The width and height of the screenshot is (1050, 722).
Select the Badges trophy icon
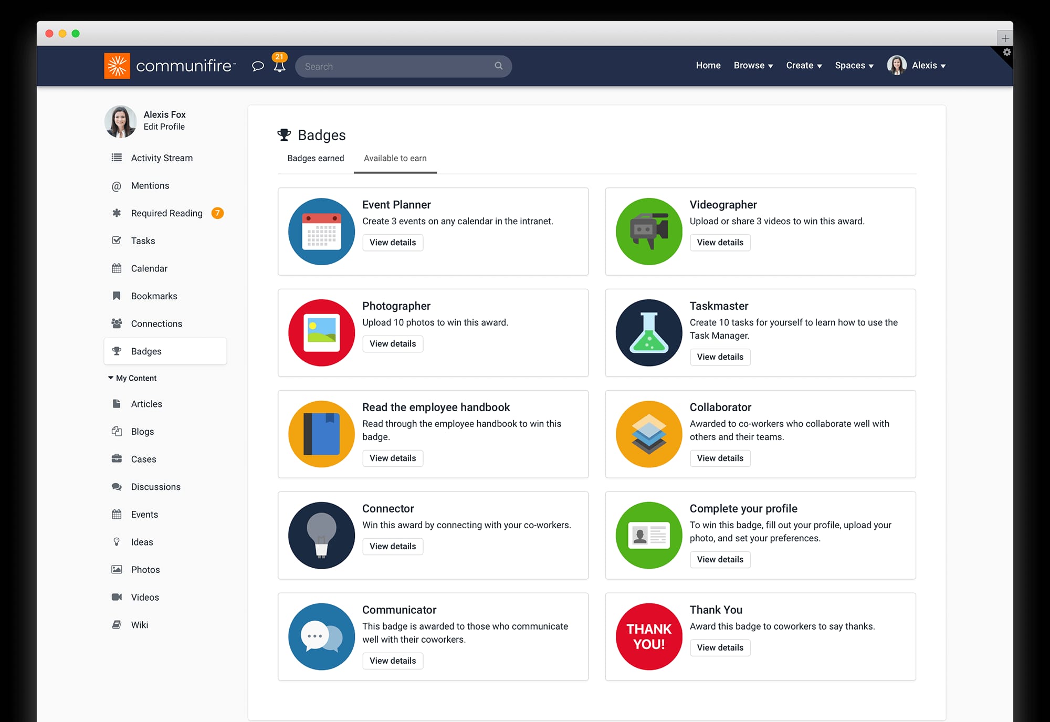pos(117,351)
